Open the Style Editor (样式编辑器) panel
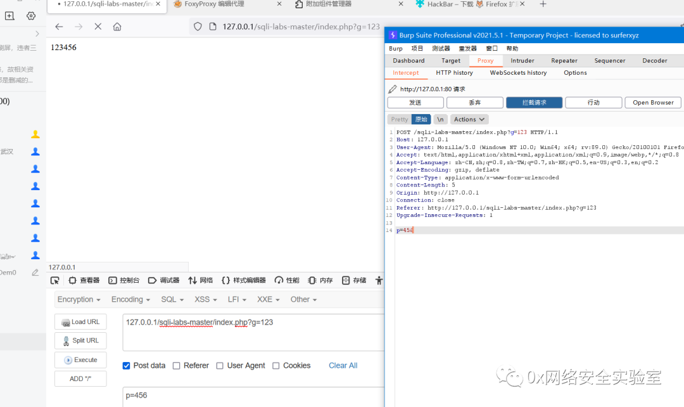 click(x=243, y=280)
